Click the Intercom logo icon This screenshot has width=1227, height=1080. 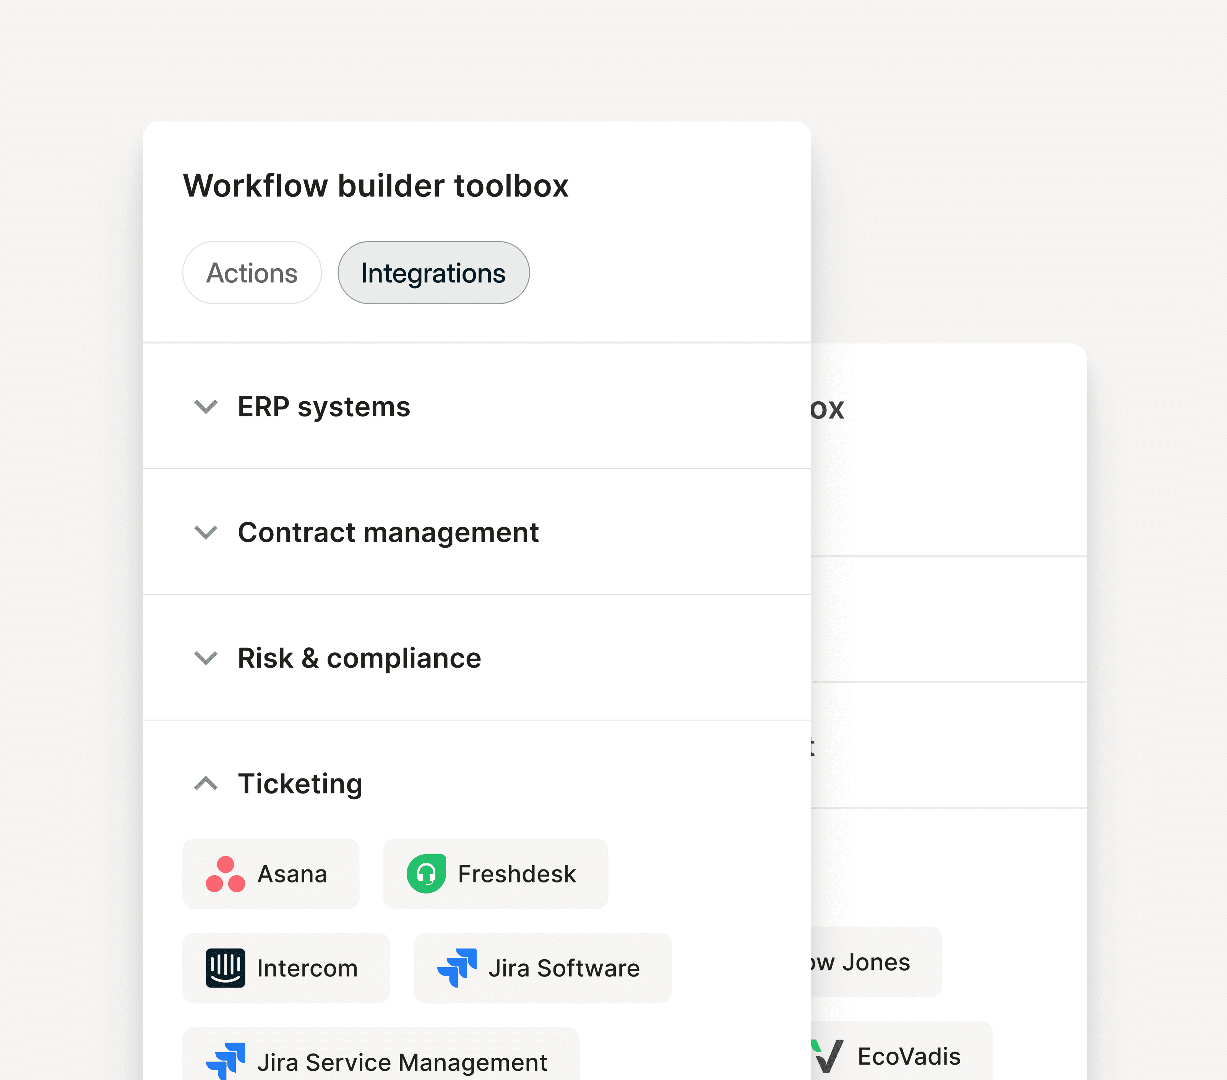[225, 968]
